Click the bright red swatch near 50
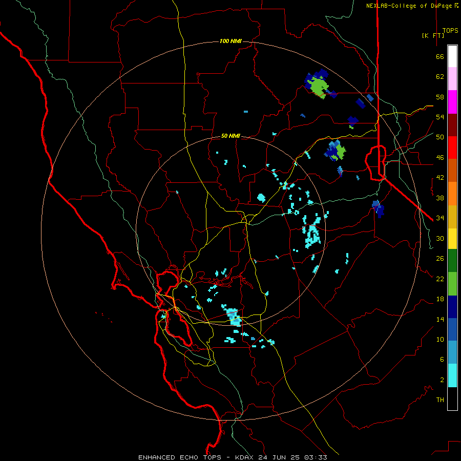 click(452, 148)
